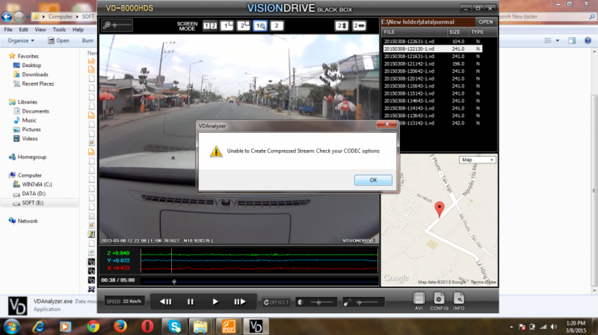598x335 pixels.
Task: Flip camera 2 vertically
Action: [x=342, y=26]
